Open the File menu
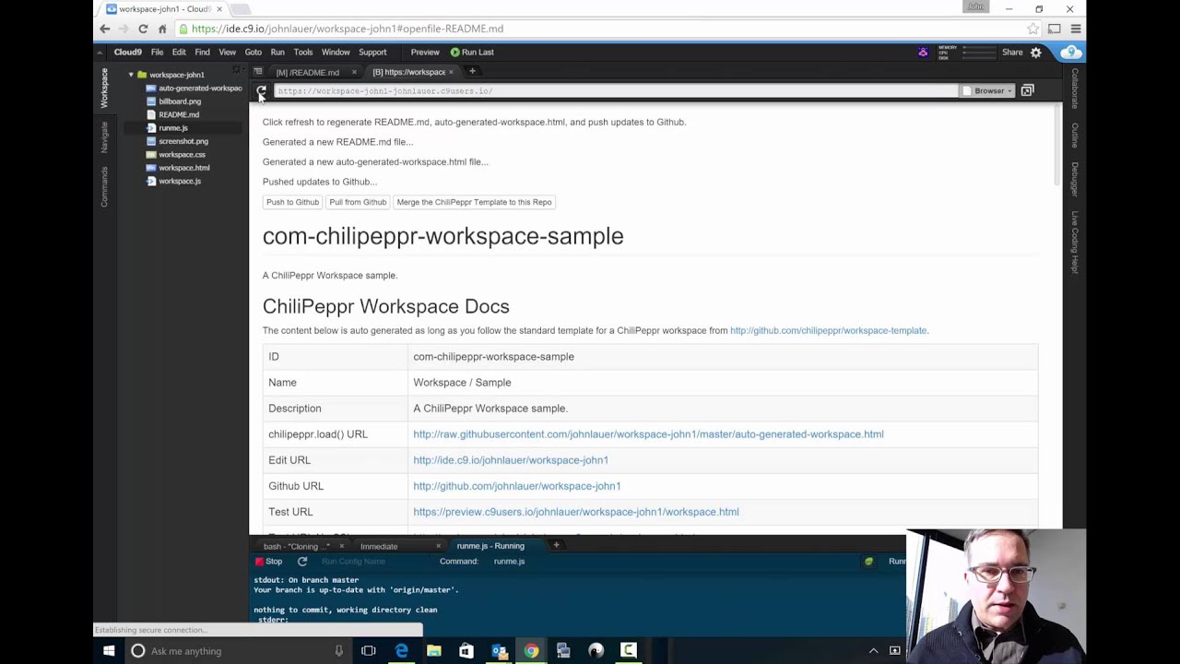 point(157,53)
